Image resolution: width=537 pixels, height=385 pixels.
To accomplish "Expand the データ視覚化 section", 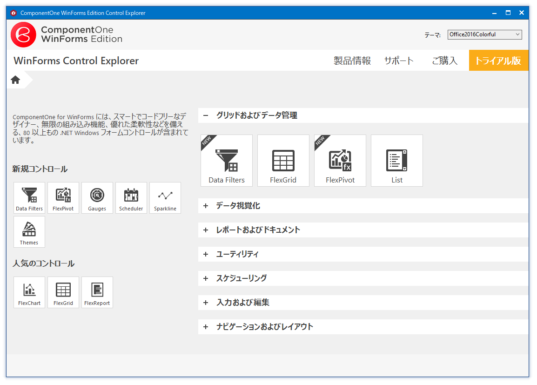I will pyautogui.click(x=363, y=206).
